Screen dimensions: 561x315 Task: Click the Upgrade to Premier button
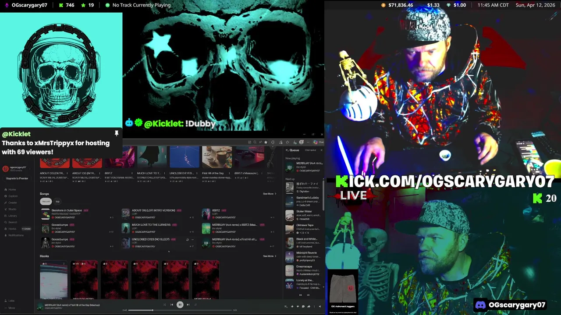(17, 178)
